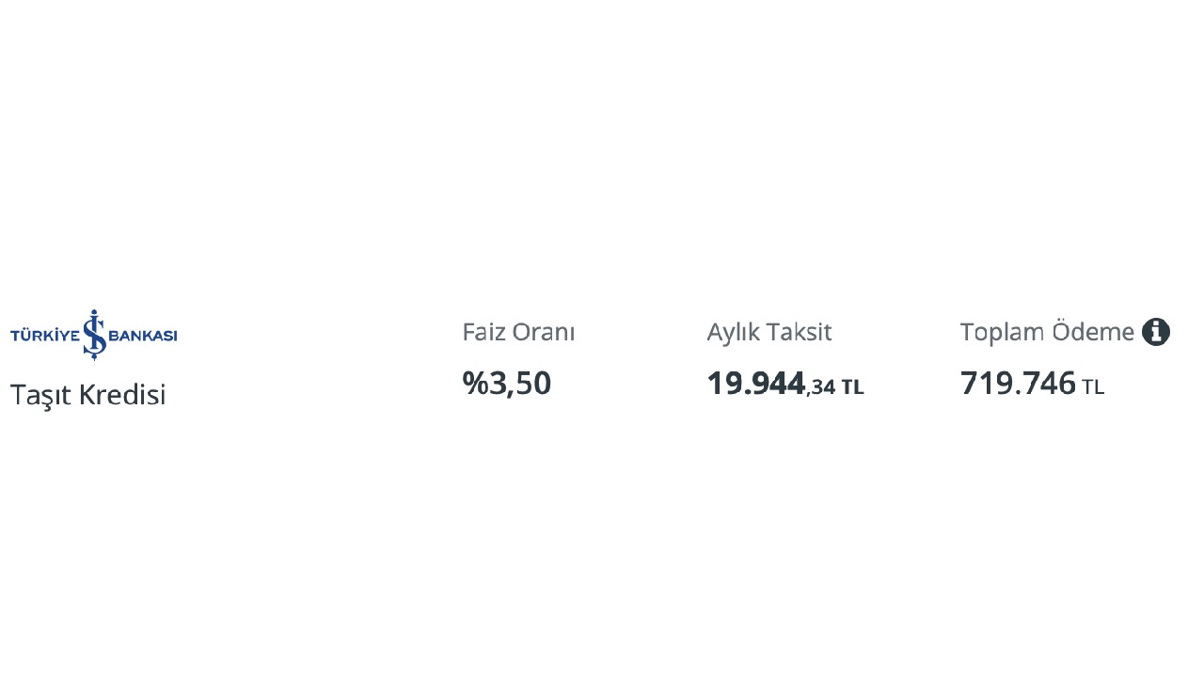Click the İş Bankası emblem in the logo
The height and width of the screenshot is (677, 1204).
pyautogui.click(x=94, y=335)
